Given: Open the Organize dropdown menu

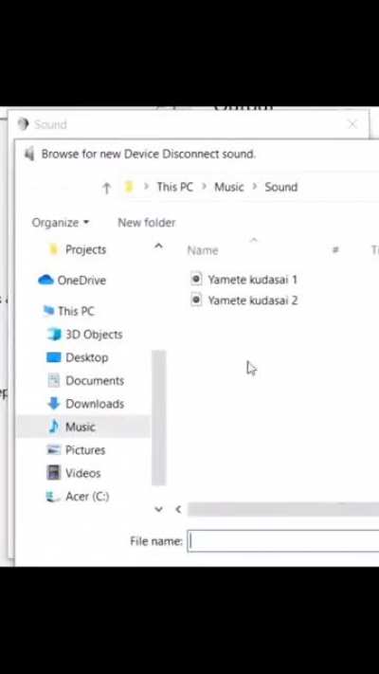Looking at the screenshot, I should 61,223.
